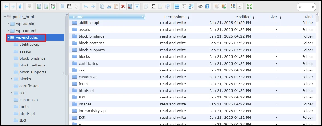The width and height of the screenshot is (322, 126).
Task: Click the redo arrow icon
Action: [92, 7]
